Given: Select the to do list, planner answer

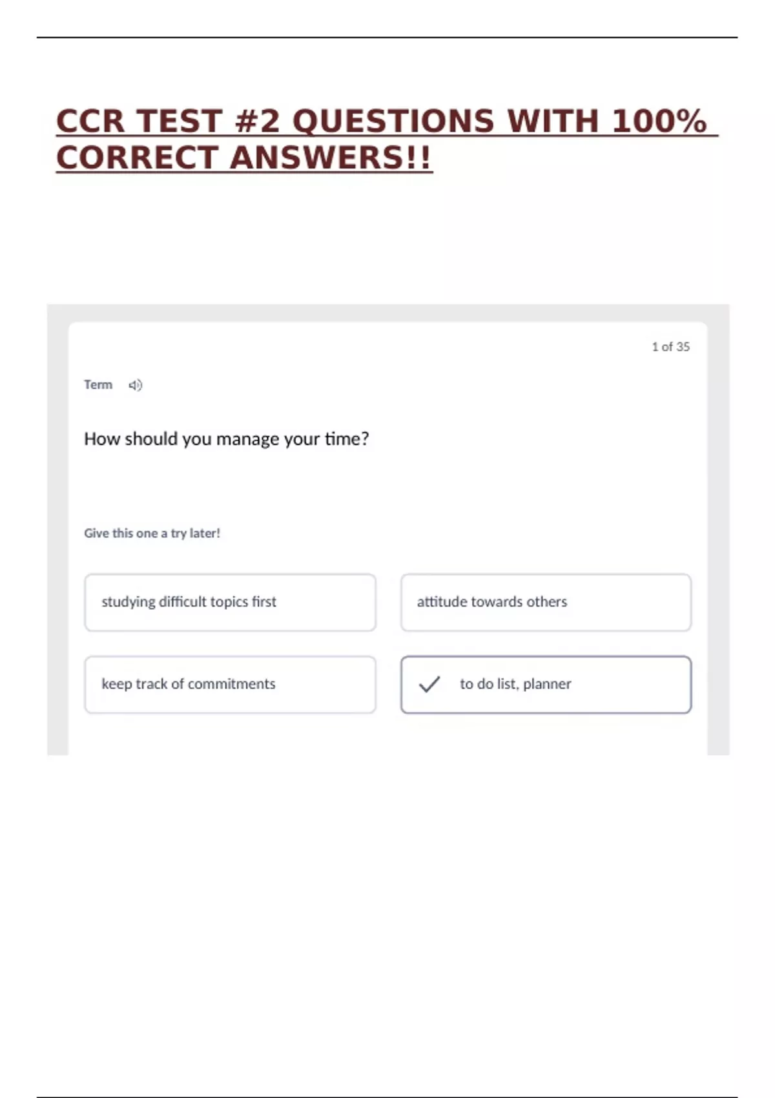Looking at the screenshot, I should (x=546, y=685).
